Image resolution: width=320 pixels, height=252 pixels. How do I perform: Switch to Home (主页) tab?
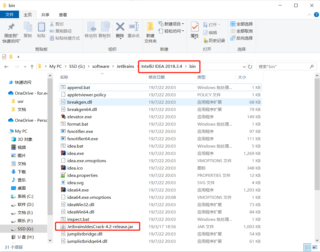pyautogui.click(x=28, y=15)
